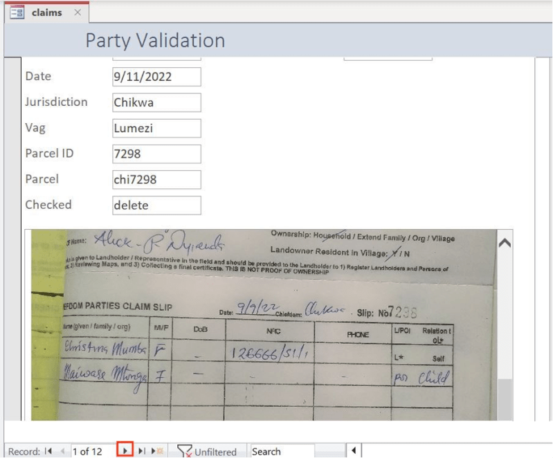Click the Party Validation header title

(x=155, y=40)
